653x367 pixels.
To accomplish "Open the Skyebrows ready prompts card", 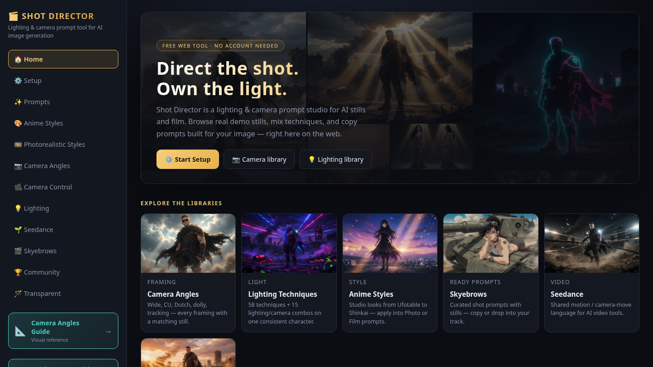I will point(491,273).
